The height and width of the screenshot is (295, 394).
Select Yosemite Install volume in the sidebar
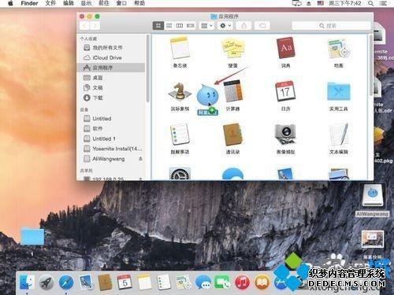tap(111, 149)
